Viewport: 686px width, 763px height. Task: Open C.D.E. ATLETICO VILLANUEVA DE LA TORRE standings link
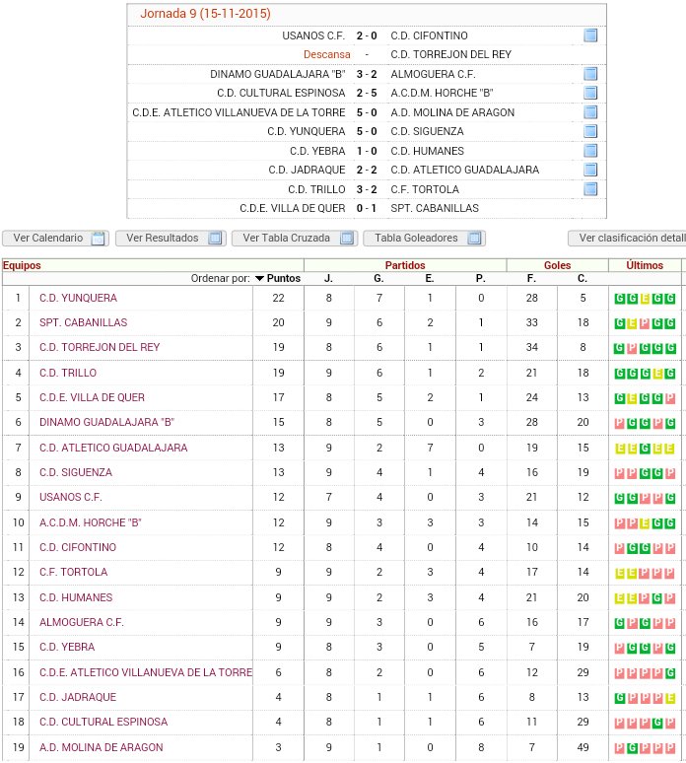[x=146, y=672]
